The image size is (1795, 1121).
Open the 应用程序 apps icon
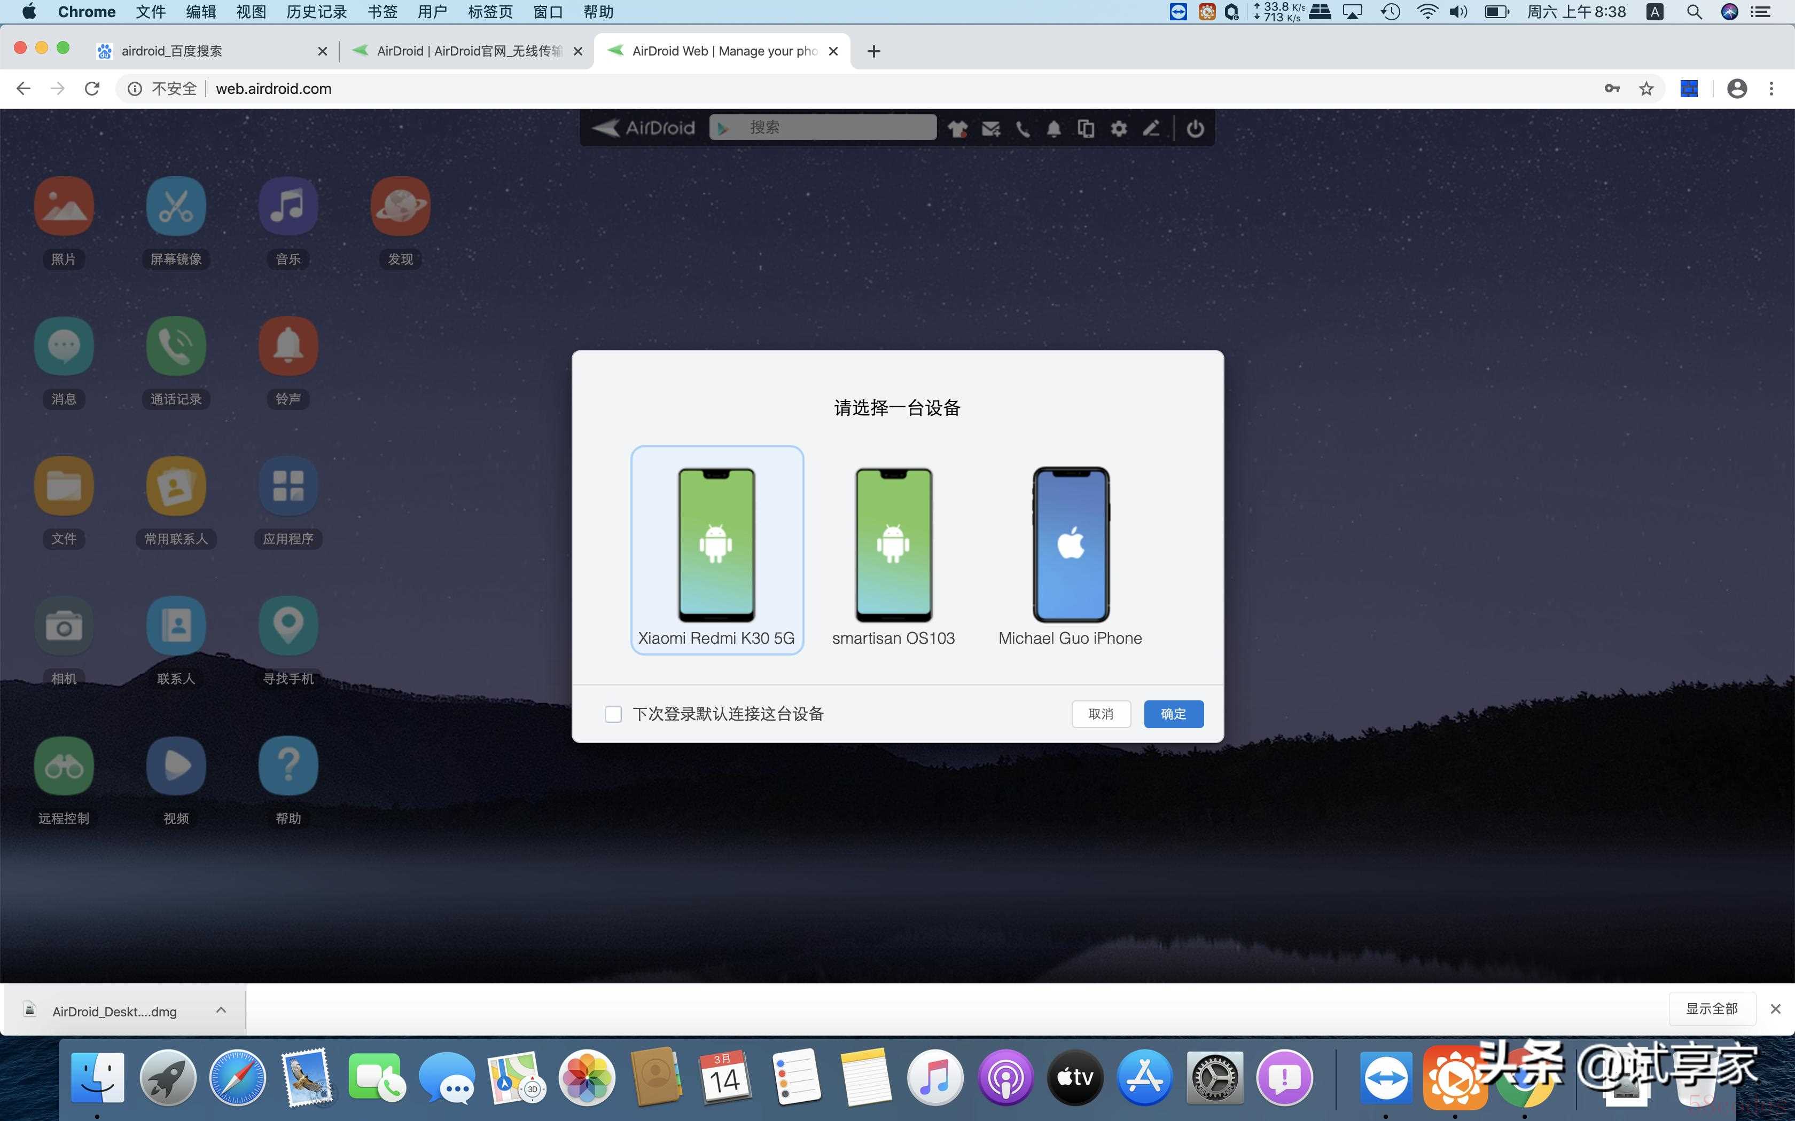coord(288,486)
